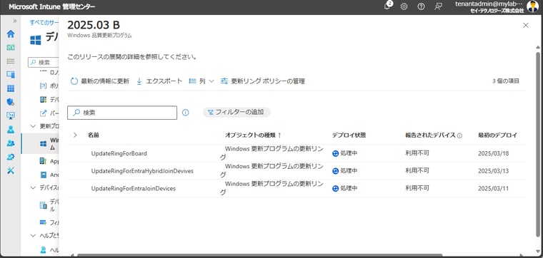543x258 pixels.
Task: Open Devices icon in sidebar
Action: click(11, 75)
